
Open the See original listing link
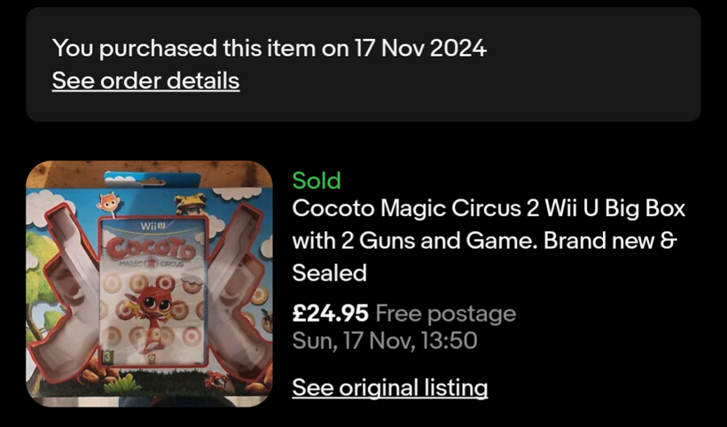(x=390, y=388)
